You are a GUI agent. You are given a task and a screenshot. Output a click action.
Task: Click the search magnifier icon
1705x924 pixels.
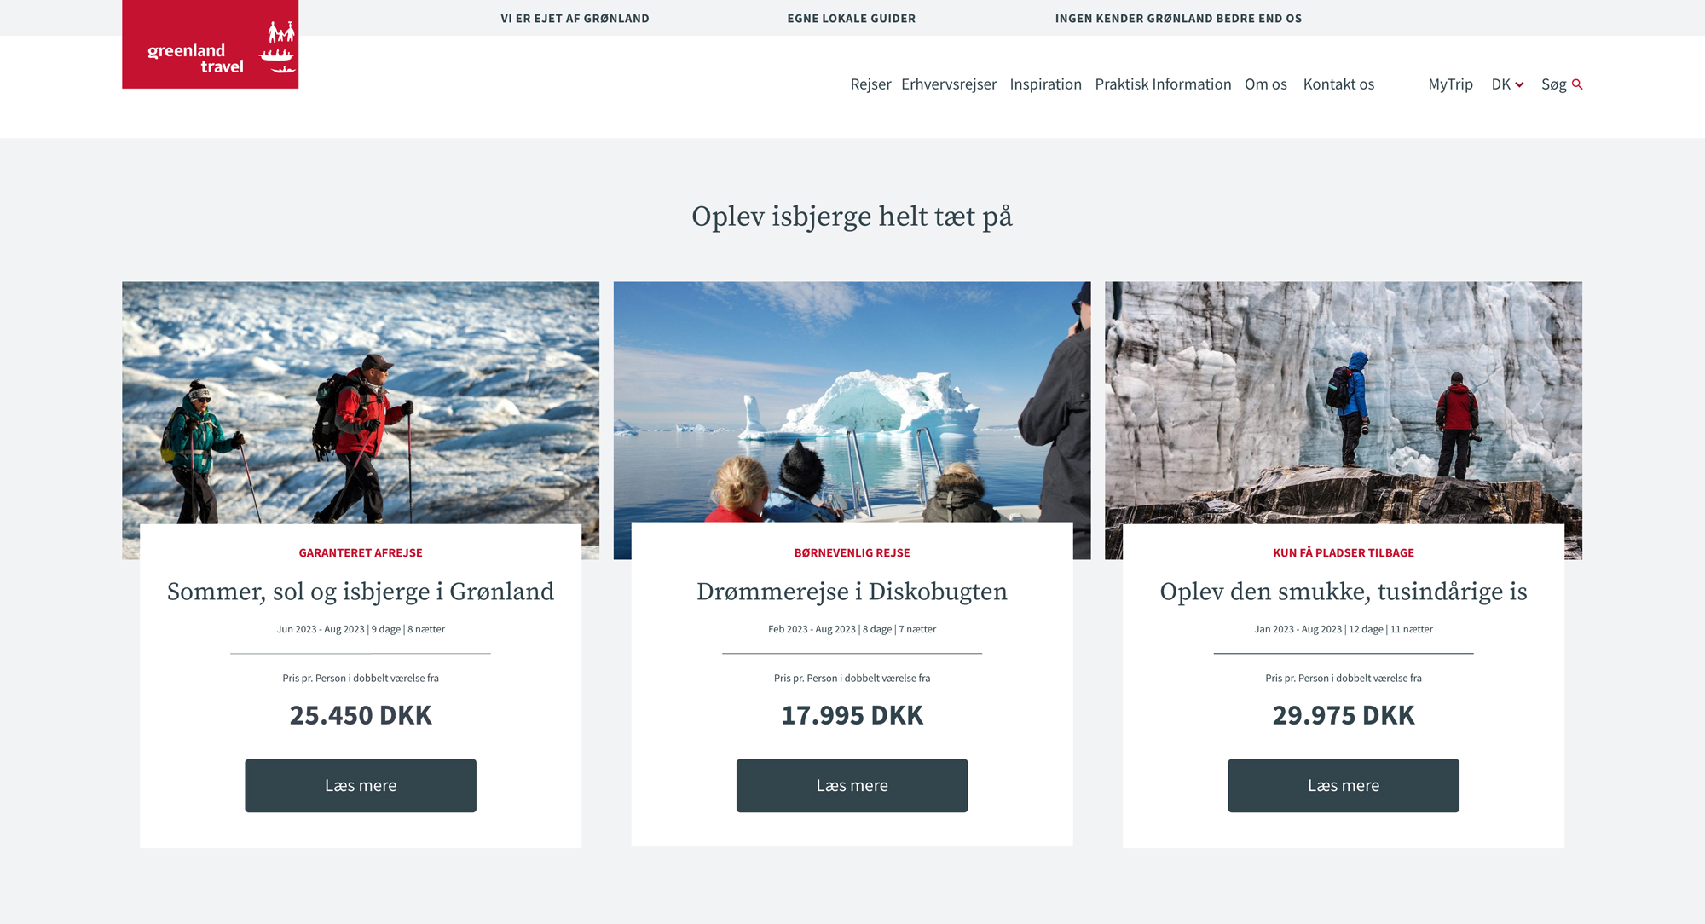(1577, 84)
